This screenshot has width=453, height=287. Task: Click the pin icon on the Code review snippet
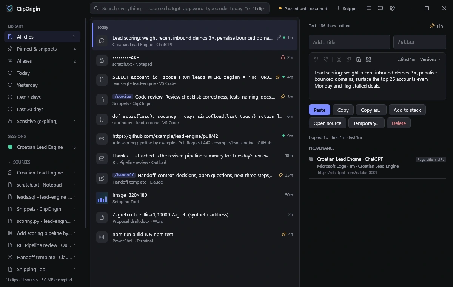(x=283, y=97)
